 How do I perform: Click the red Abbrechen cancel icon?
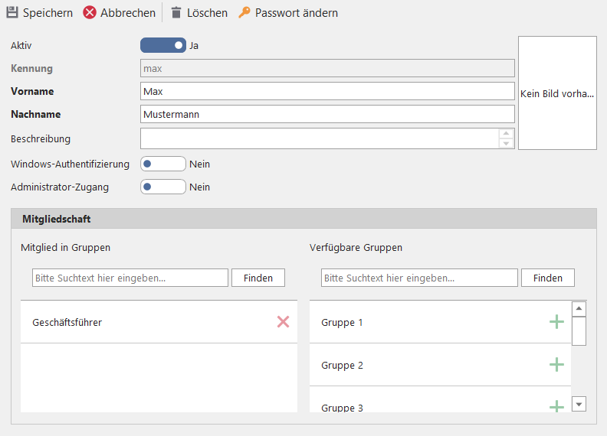click(90, 13)
